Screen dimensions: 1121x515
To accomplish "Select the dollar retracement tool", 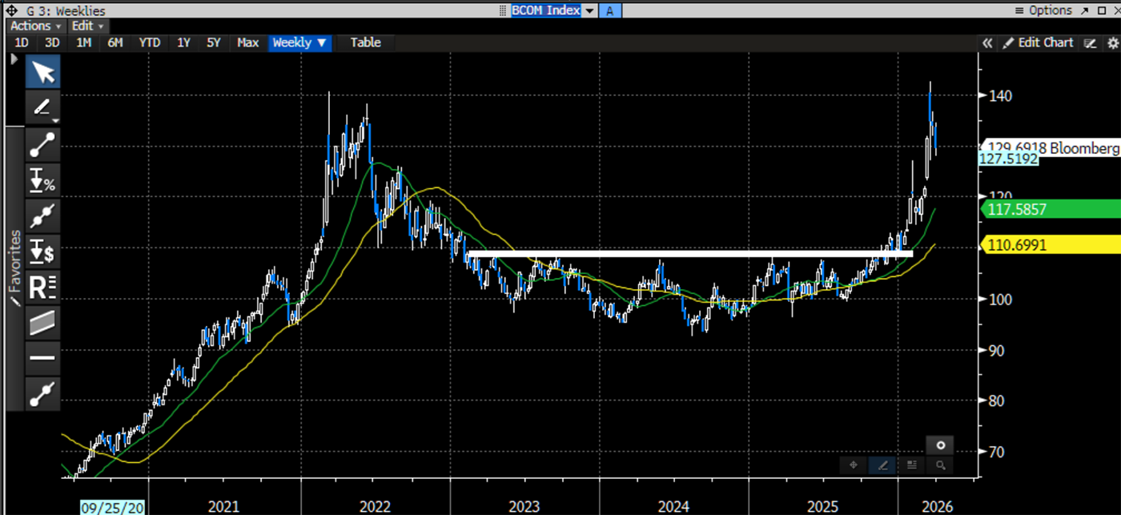I will [x=42, y=251].
